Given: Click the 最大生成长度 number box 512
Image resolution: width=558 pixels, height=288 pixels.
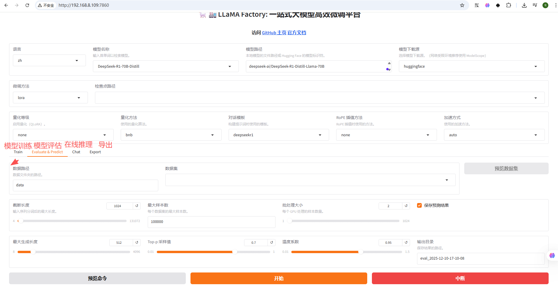Looking at the screenshot, I should point(121,243).
